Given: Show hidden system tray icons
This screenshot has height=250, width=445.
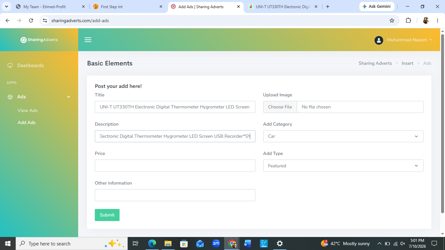Looking at the screenshot, I should point(379,243).
